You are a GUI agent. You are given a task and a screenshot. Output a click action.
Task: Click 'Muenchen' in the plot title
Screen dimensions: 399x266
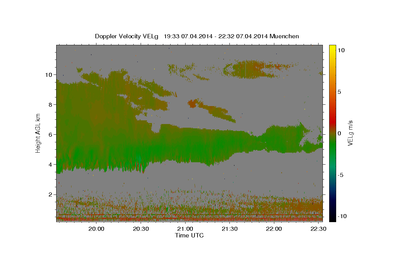(284, 36)
